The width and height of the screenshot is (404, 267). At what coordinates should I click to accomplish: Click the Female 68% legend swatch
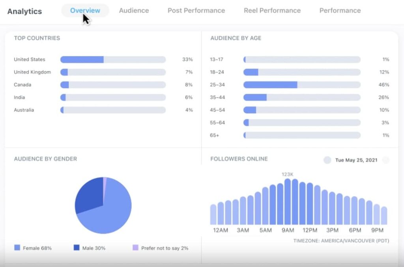(17, 248)
